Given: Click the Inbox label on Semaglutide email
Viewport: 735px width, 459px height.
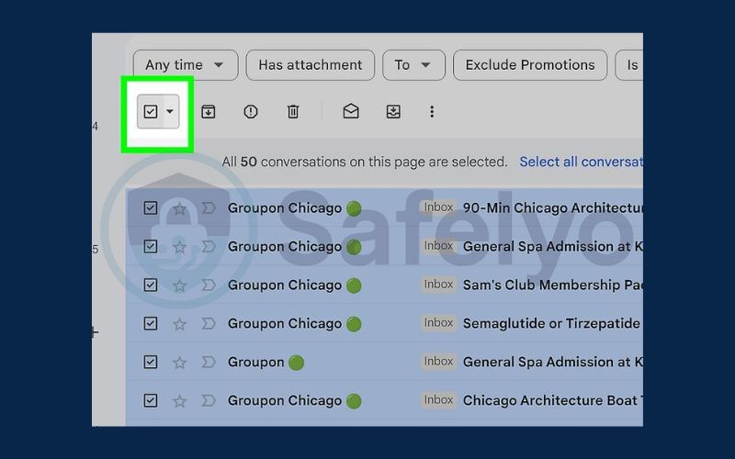Looking at the screenshot, I should 438,323.
